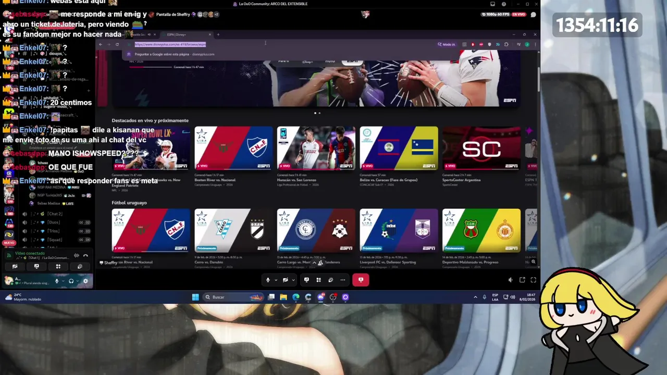Image resolution: width=667 pixels, height=375 pixels.
Task: Open Cerro vs. Danubio upcoming card
Action: (x=233, y=230)
